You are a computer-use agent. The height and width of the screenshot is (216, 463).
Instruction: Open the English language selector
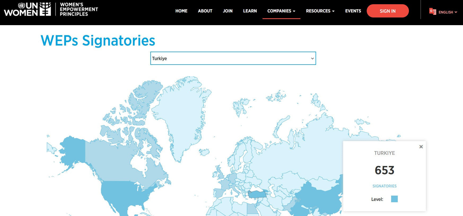(x=448, y=12)
